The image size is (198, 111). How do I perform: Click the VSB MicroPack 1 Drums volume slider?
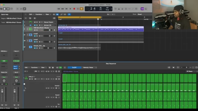[48, 30]
